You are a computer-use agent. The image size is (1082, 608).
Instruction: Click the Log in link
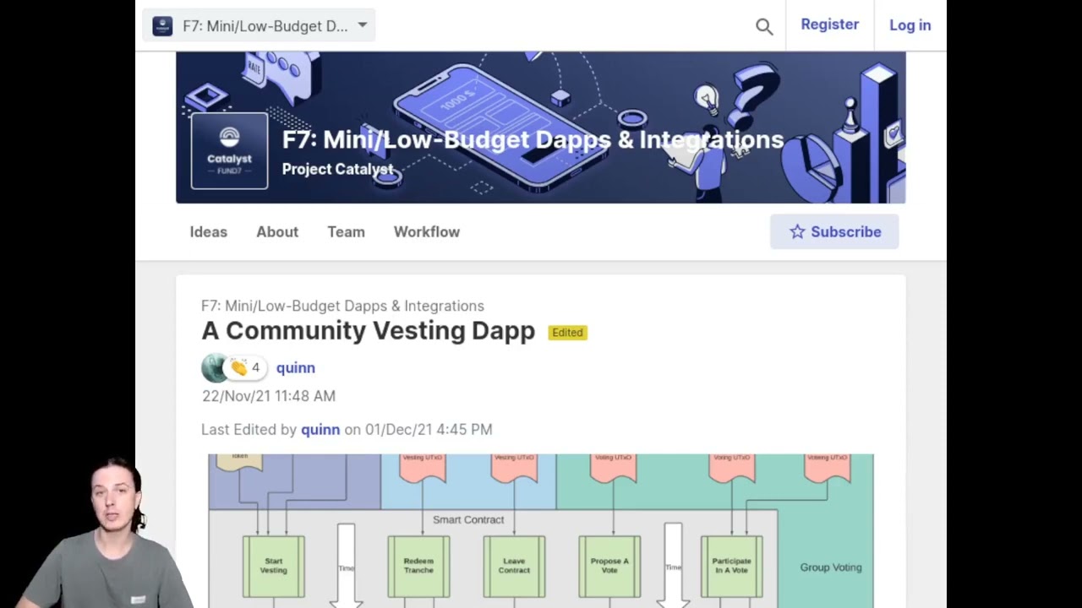click(x=910, y=25)
